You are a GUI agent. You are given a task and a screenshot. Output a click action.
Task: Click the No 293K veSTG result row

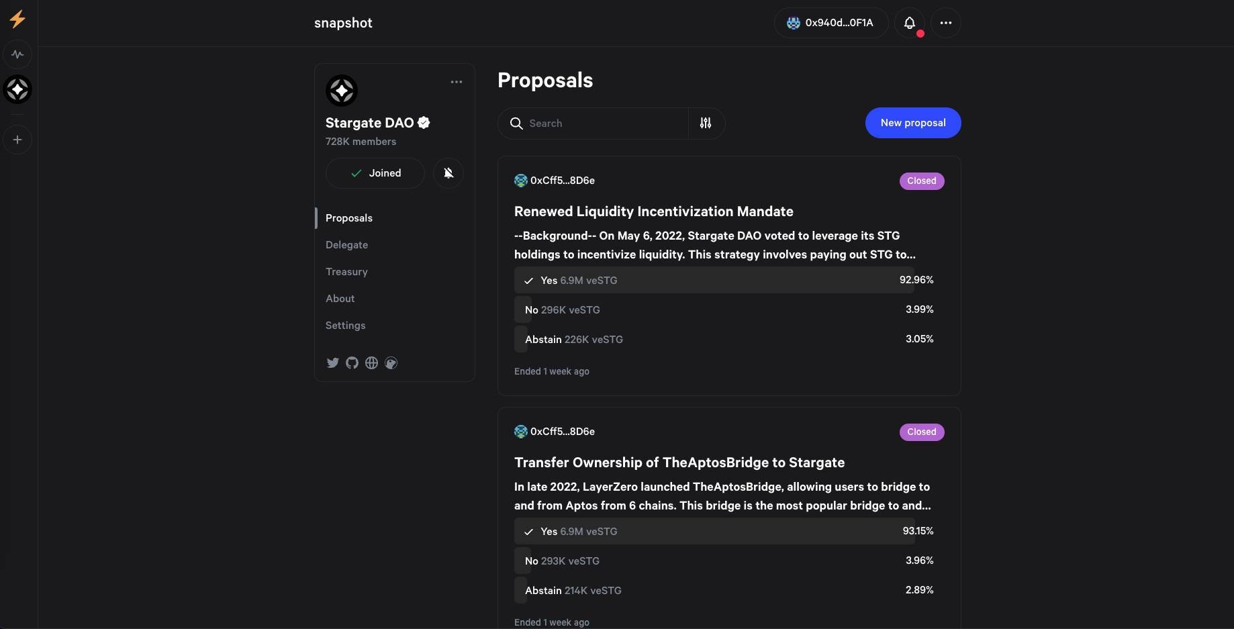tap(729, 561)
